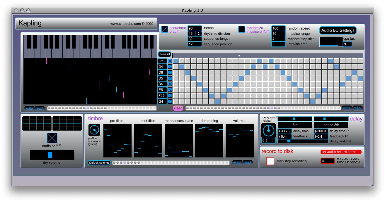Click the dotted 8th division slider
The height and width of the screenshot is (202, 385).
(331, 119)
